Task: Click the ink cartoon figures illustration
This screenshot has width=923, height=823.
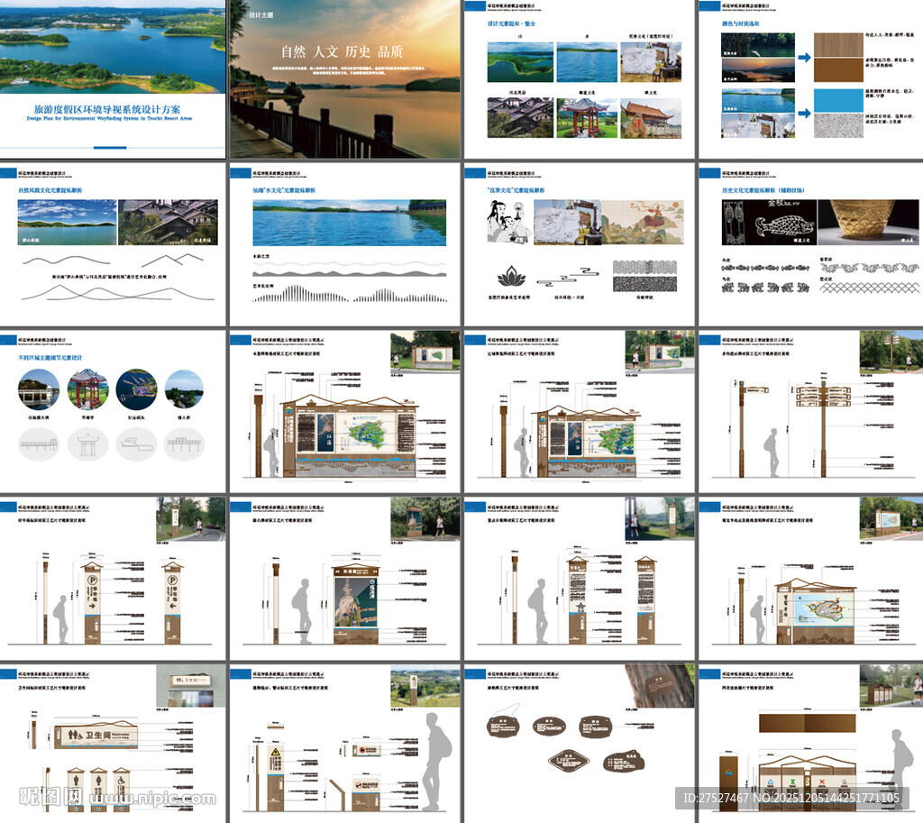Action: pos(508,222)
